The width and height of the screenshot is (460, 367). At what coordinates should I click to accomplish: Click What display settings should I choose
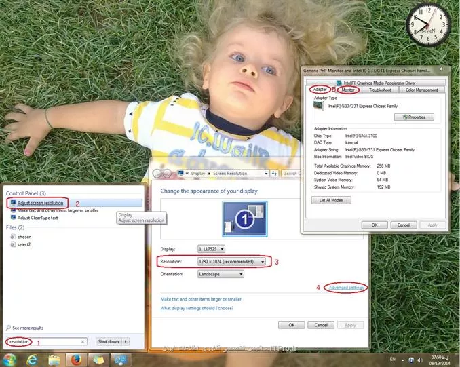tap(197, 308)
